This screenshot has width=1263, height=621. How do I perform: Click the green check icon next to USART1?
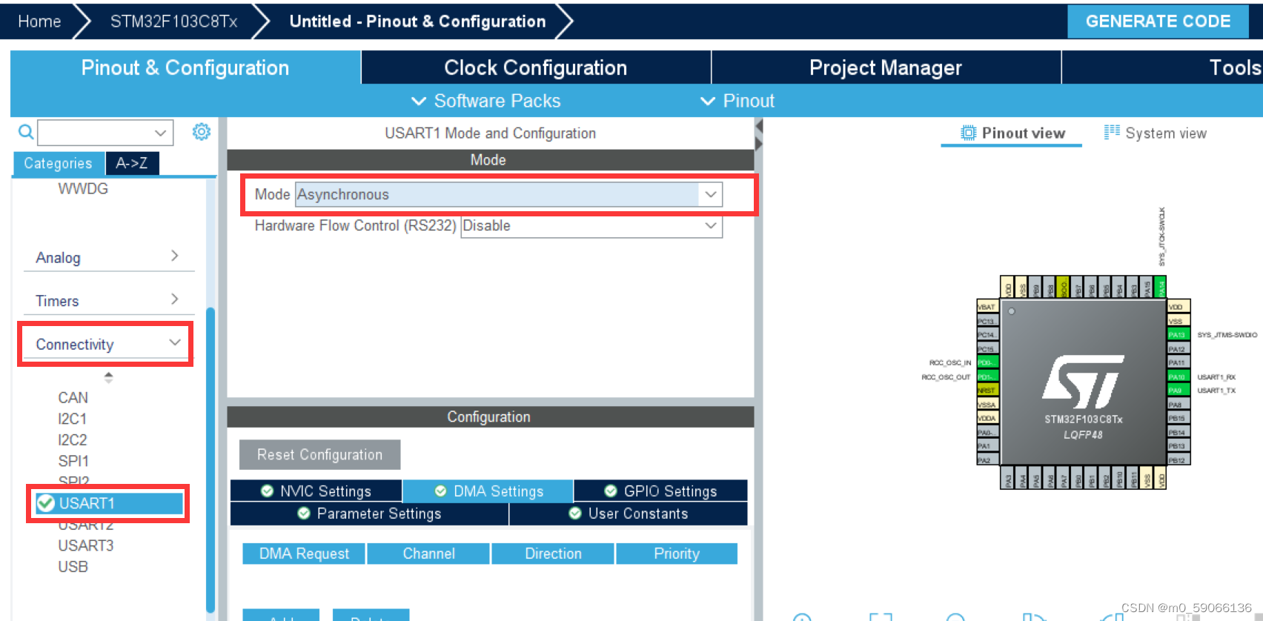pos(46,503)
